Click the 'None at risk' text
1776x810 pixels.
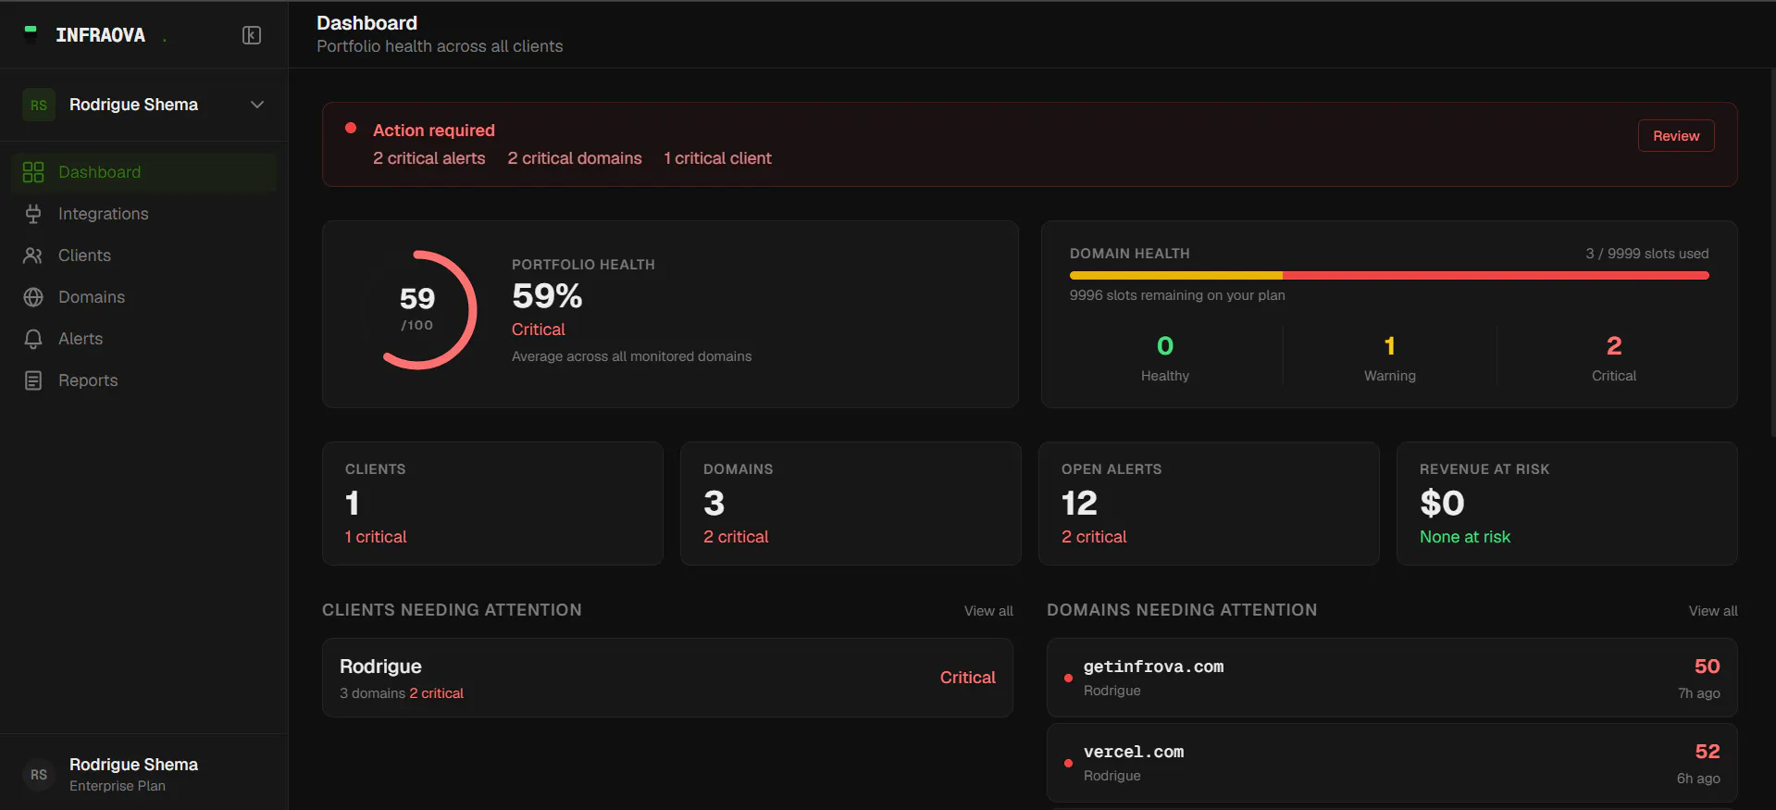[1465, 537]
